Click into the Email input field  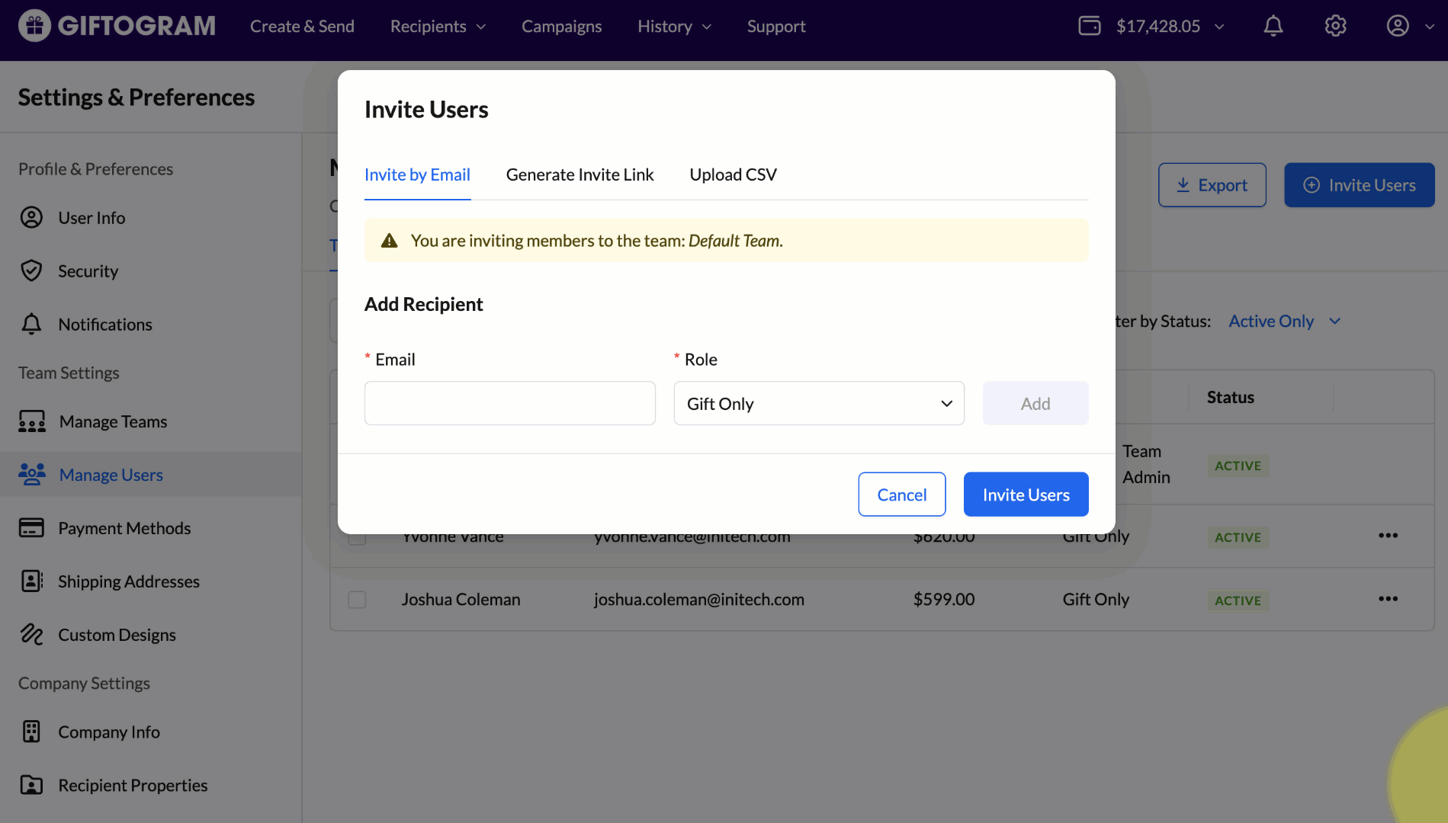point(509,404)
